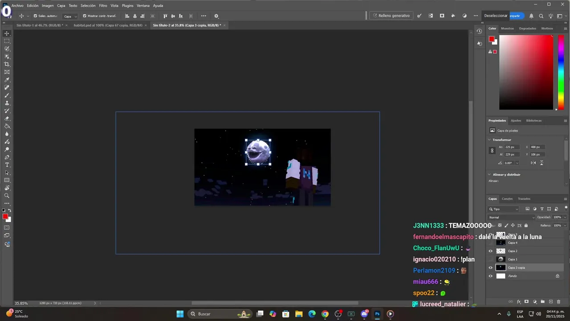The image size is (570, 321).
Task: Switch to habitat.psd document tab
Action: [108, 25]
